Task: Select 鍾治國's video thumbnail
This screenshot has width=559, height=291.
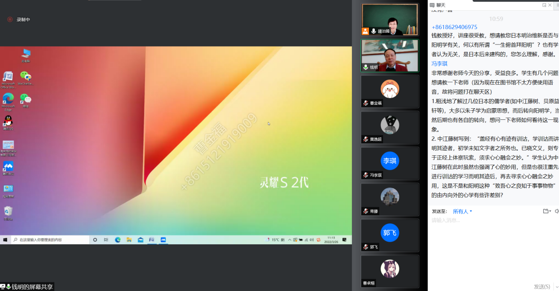Action: [x=390, y=20]
